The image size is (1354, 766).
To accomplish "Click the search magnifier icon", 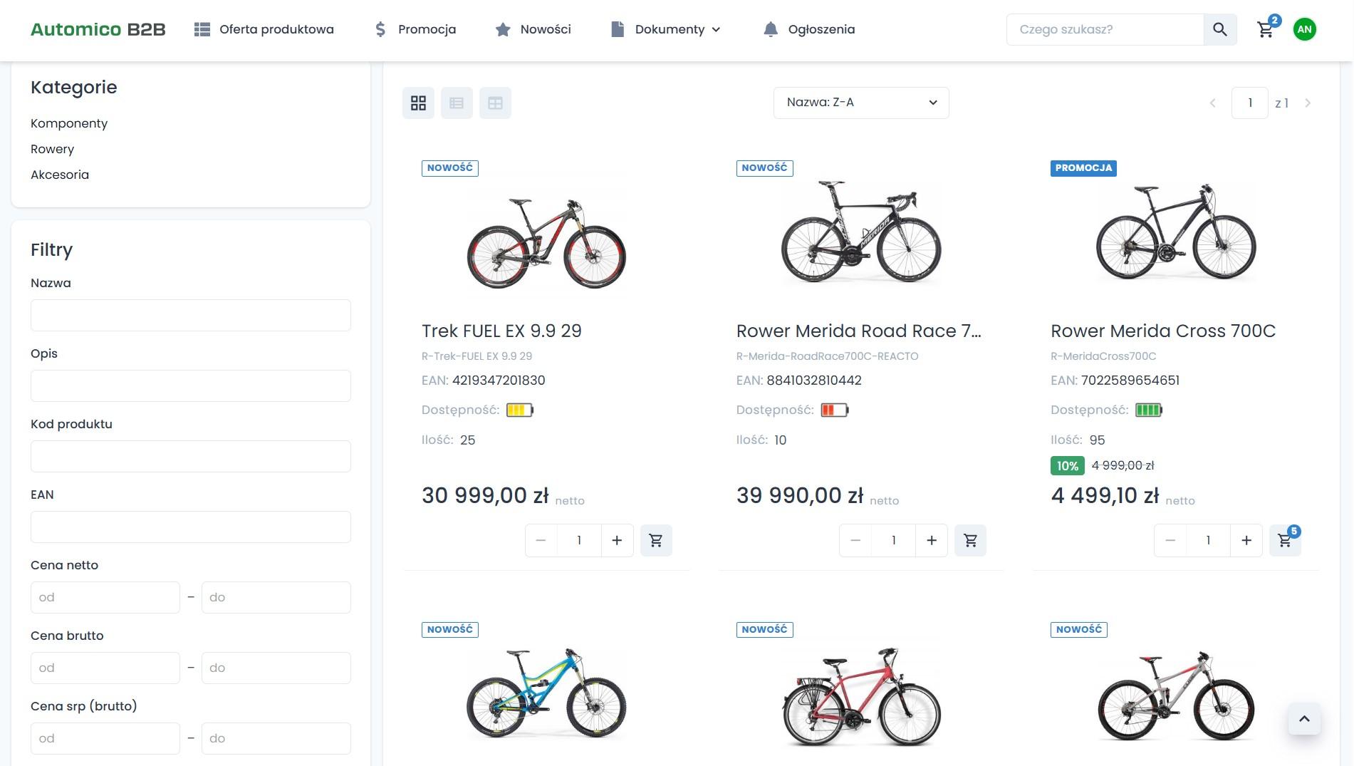I will pyautogui.click(x=1220, y=29).
